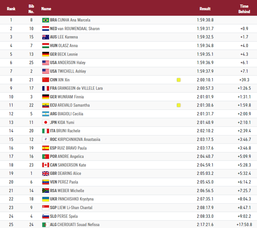
Task: Click the Australia flag beside LEE Kareena
Action: point(45,37)
